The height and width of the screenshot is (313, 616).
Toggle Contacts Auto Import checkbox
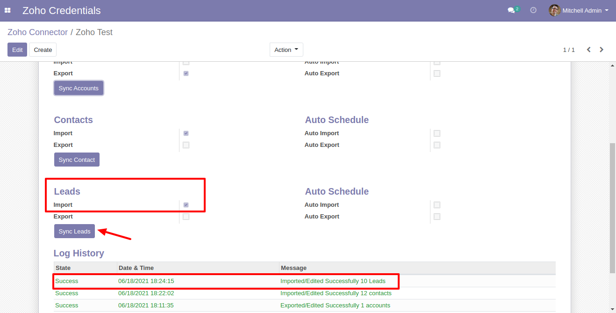437,133
